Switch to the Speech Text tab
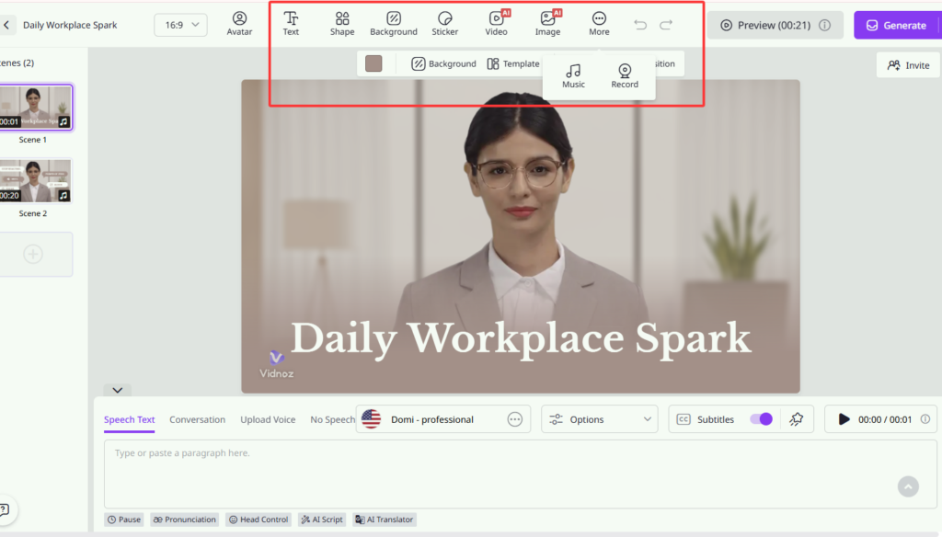This screenshot has width=942, height=537. tap(129, 419)
